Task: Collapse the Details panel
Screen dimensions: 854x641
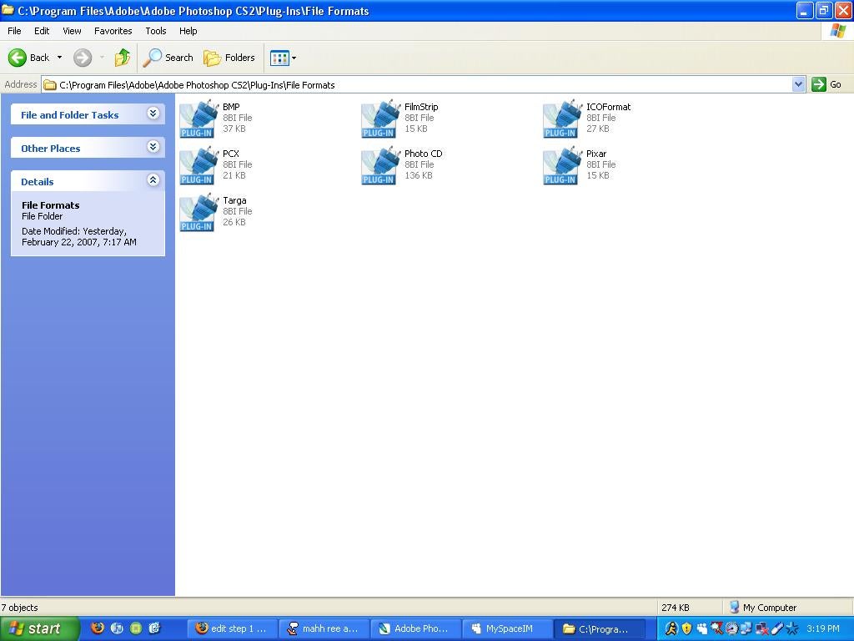Action: 153,179
